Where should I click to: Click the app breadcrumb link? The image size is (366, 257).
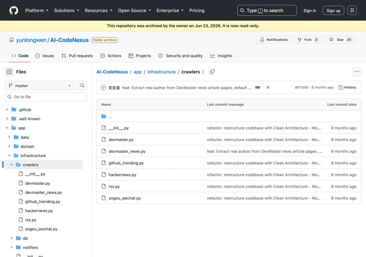pyautogui.click(x=138, y=72)
